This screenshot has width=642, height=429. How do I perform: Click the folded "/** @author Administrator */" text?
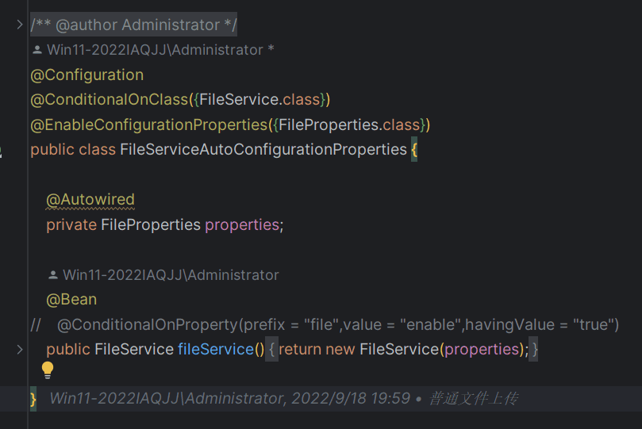pyautogui.click(x=133, y=25)
